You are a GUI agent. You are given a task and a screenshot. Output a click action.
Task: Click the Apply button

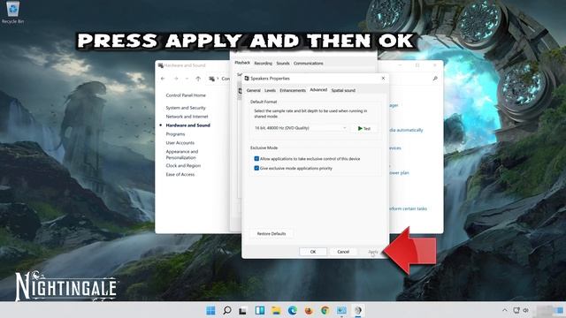point(373,252)
